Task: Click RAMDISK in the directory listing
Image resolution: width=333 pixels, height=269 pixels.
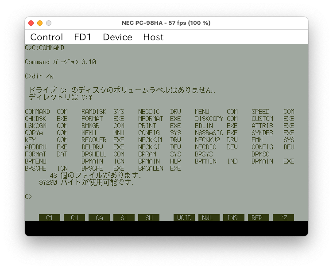Action: pyautogui.click(x=94, y=112)
